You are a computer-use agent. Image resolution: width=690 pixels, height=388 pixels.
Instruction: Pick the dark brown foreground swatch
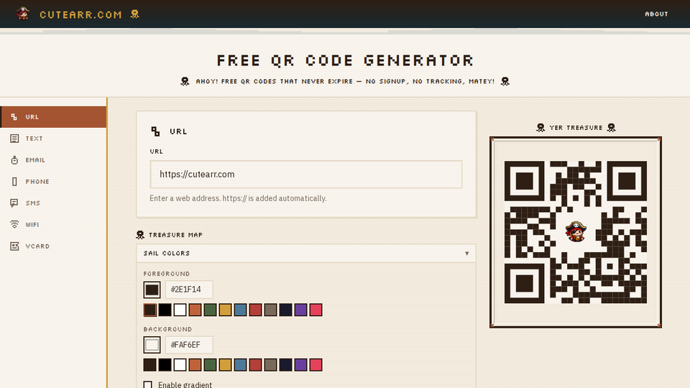pyautogui.click(x=150, y=310)
